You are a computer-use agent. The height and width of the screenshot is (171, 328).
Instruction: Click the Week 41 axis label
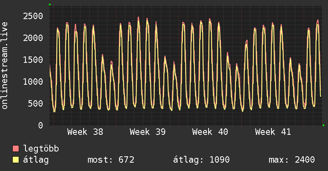click(x=273, y=132)
